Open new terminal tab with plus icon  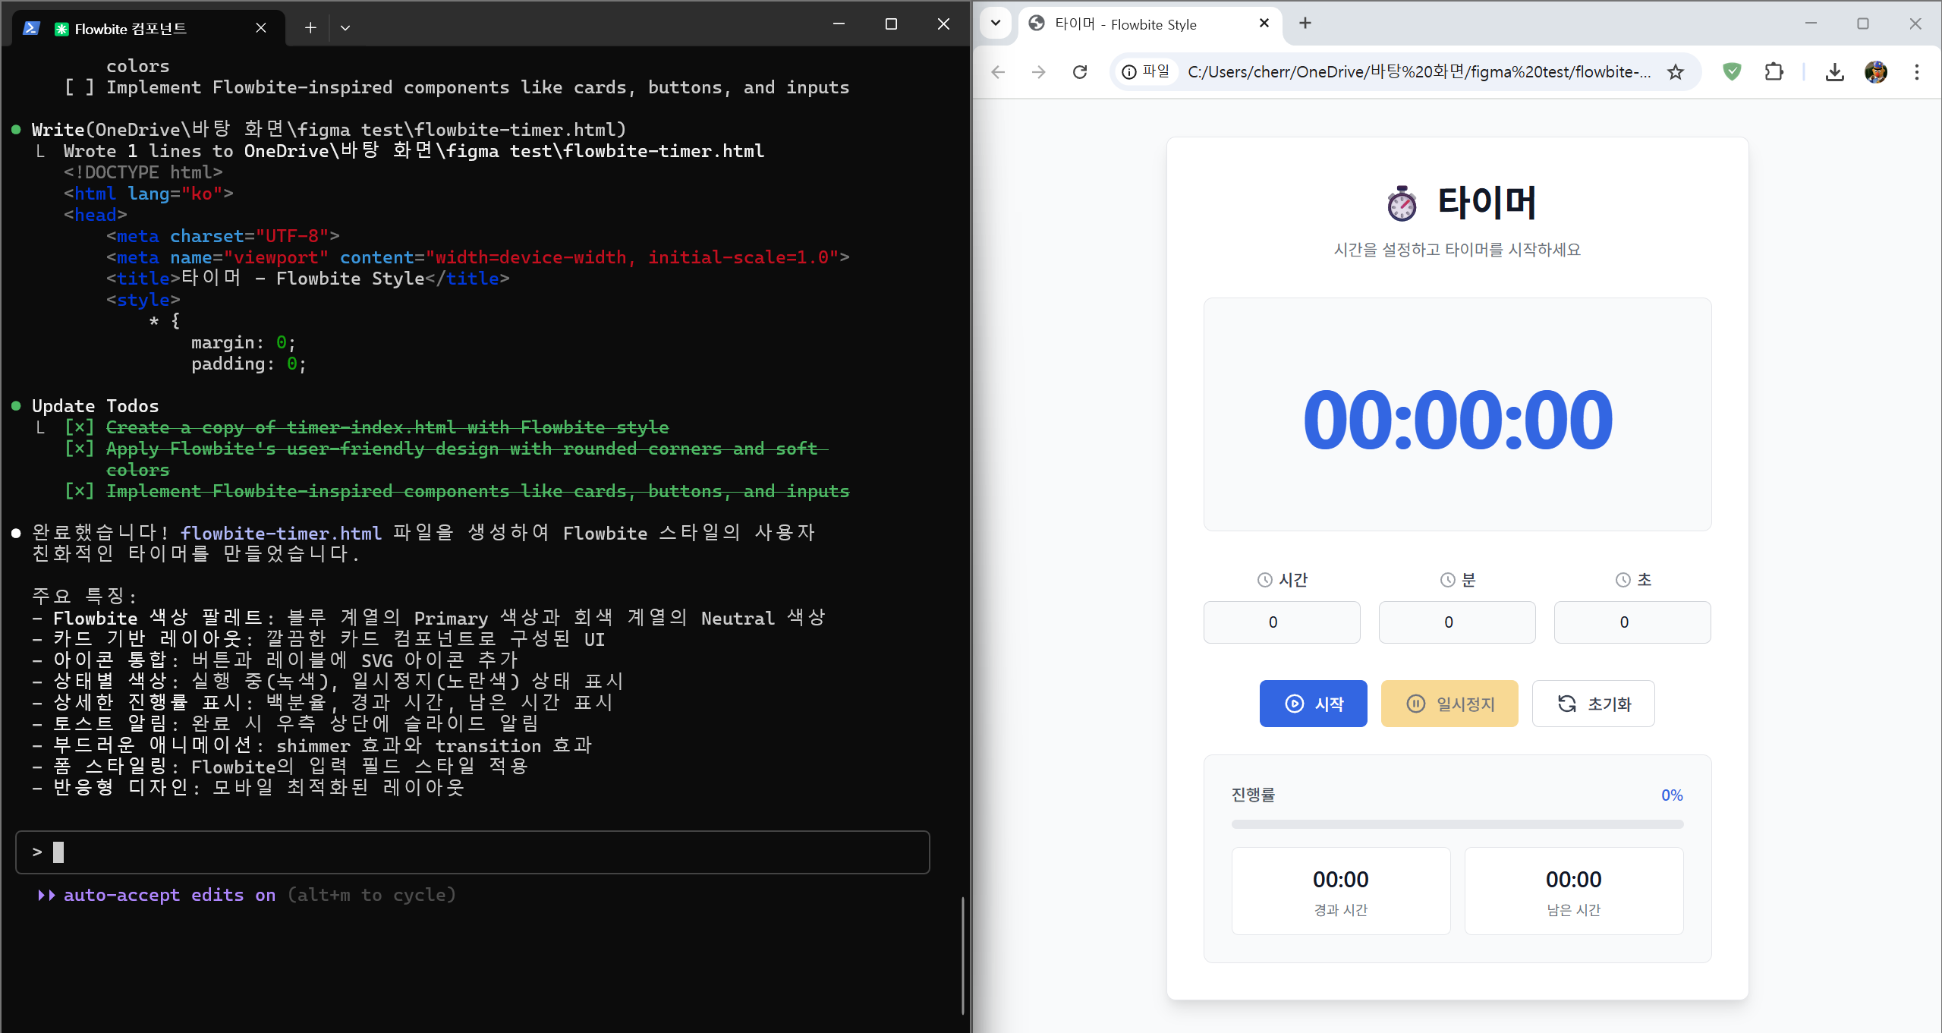tap(310, 28)
